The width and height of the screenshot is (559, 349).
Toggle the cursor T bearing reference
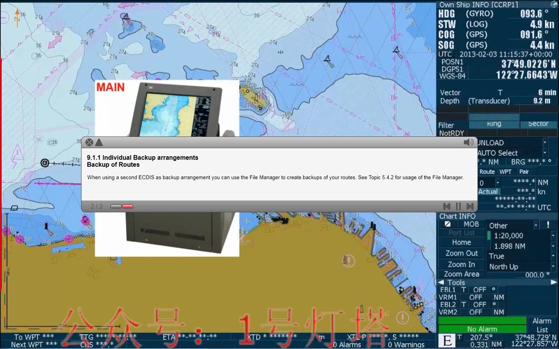[x=460, y=337]
